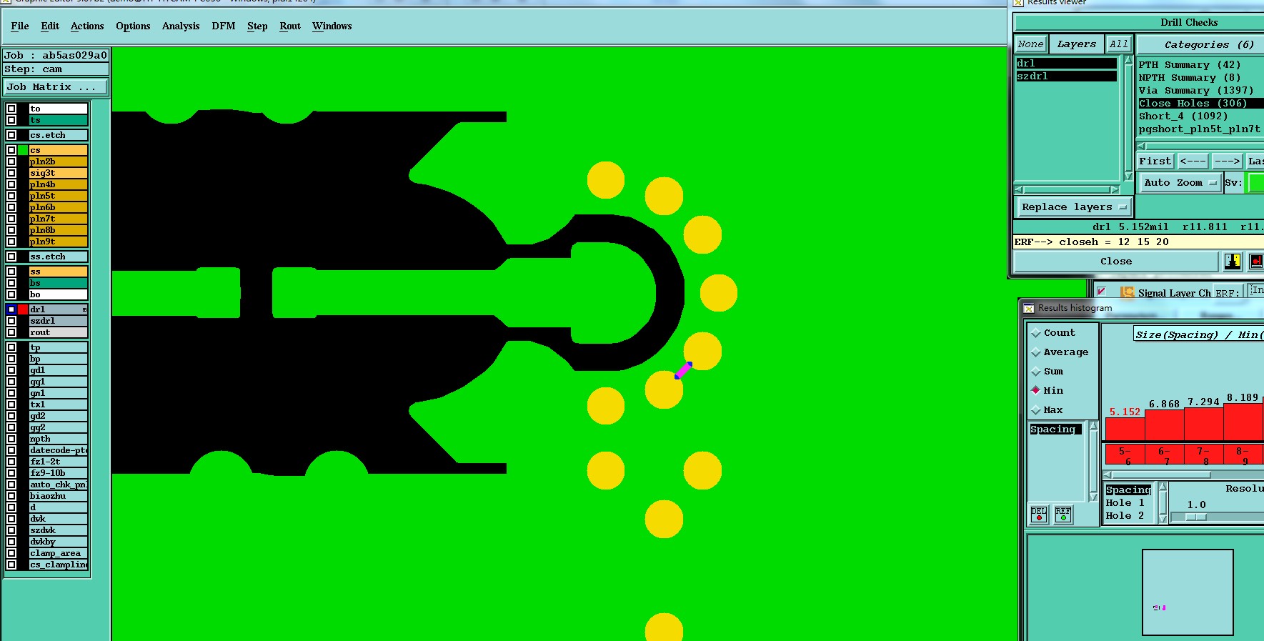Tick the checkbox beside Signal Layer Checks
The image size is (1264, 641).
coord(1102,292)
